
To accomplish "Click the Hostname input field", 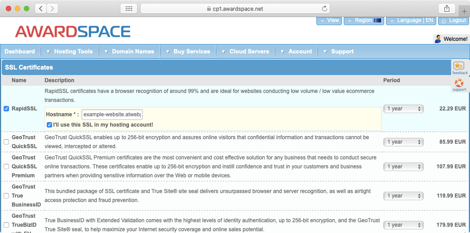I will point(112,115).
